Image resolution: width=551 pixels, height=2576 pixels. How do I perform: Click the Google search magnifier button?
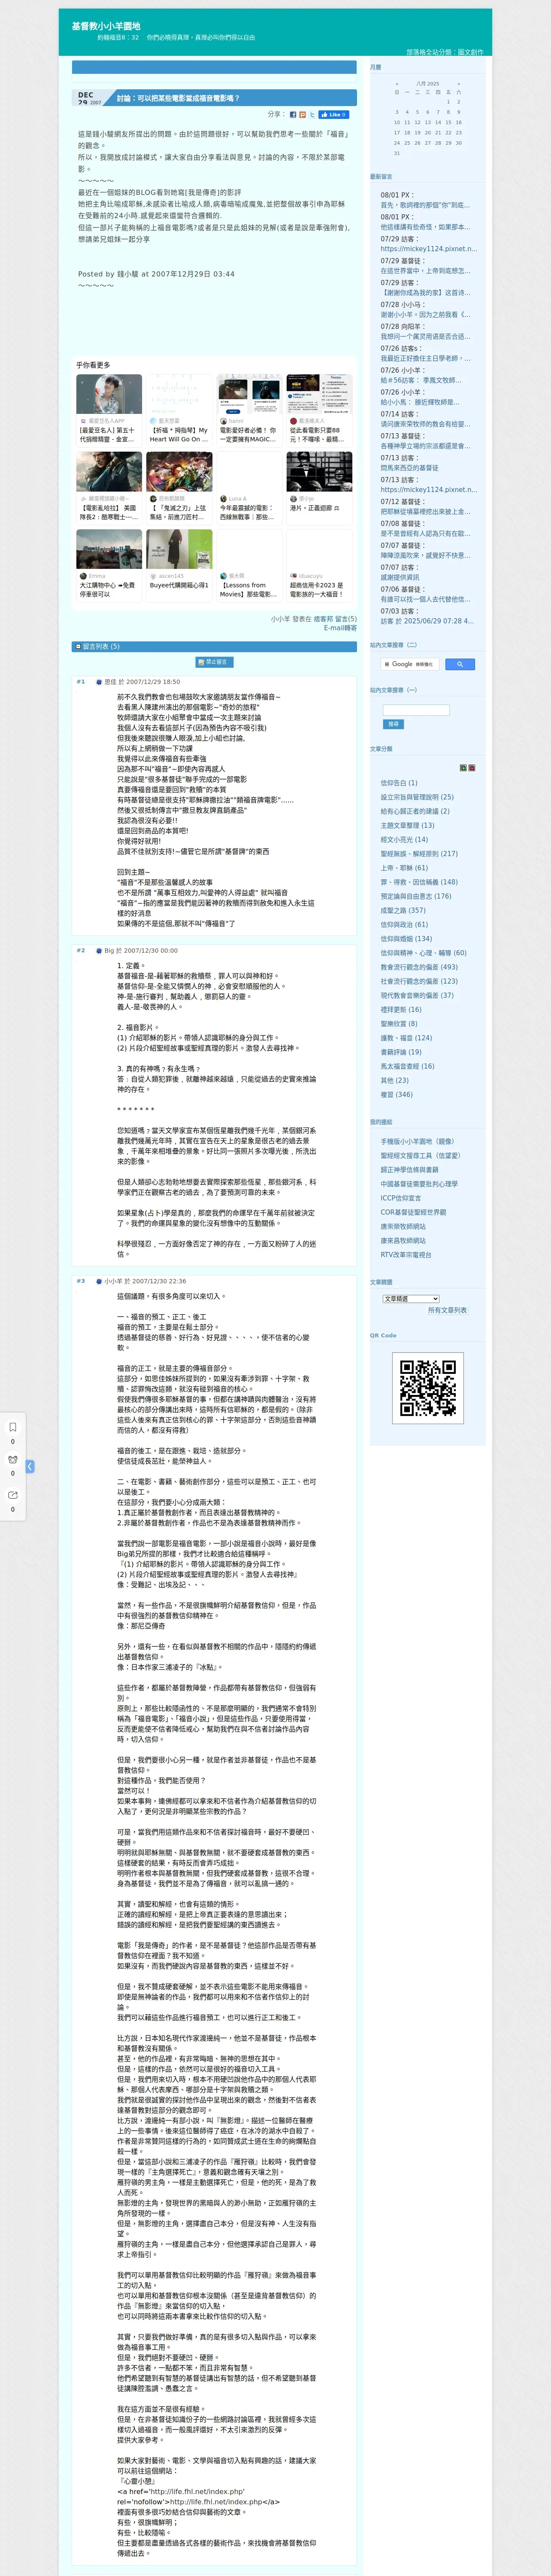pos(459,664)
